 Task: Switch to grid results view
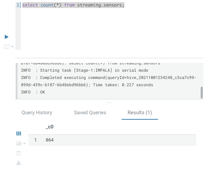click(19, 134)
